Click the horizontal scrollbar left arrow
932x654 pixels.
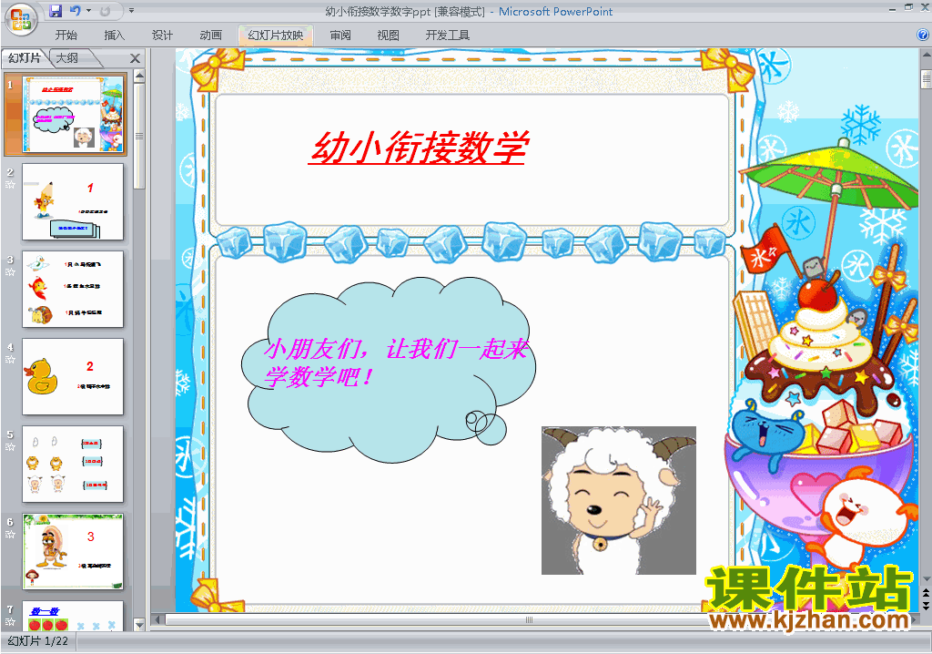pyautogui.click(x=157, y=620)
